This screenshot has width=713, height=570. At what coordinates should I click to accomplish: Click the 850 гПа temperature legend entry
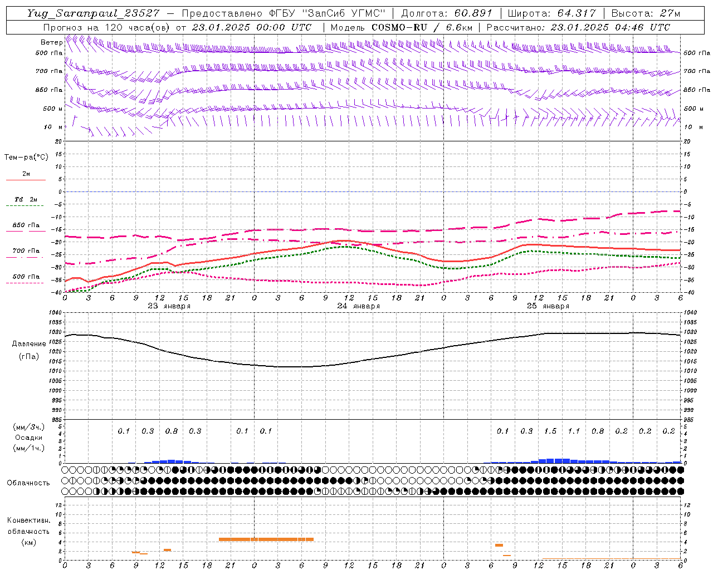click(x=26, y=225)
